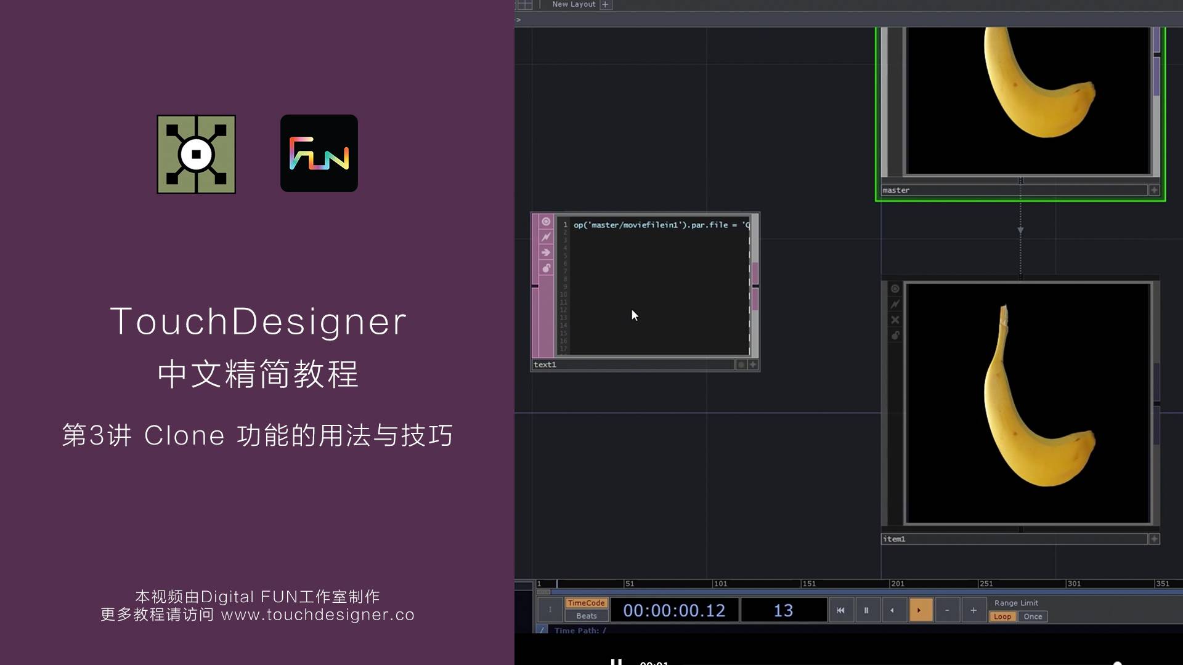Toggle the bypass flag on item1 node
1183x665 pixels.
tap(895, 304)
